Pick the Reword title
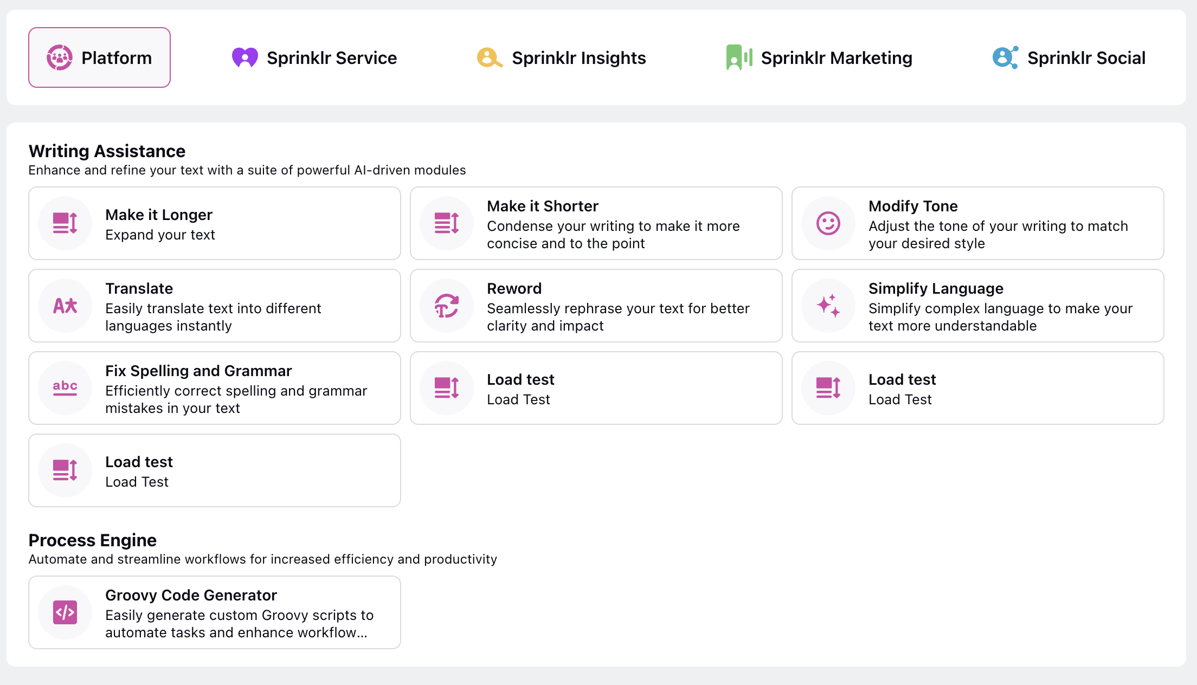 pyautogui.click(x=514, y=288)
